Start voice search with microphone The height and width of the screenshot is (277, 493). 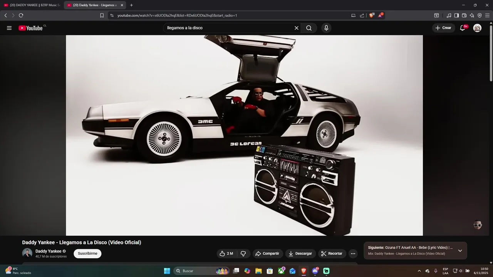326,28
